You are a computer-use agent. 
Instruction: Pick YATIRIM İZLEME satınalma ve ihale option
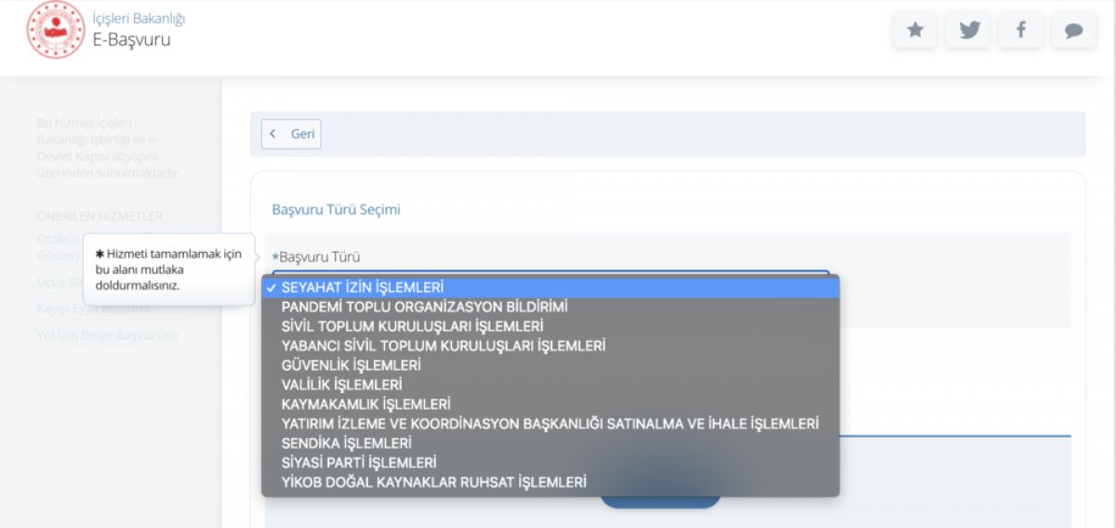pyautogui.click(x=550, y=423)
